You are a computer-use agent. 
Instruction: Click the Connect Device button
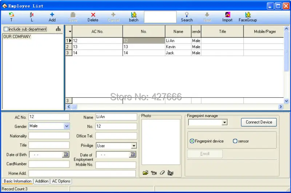click(x=259, y=122)
